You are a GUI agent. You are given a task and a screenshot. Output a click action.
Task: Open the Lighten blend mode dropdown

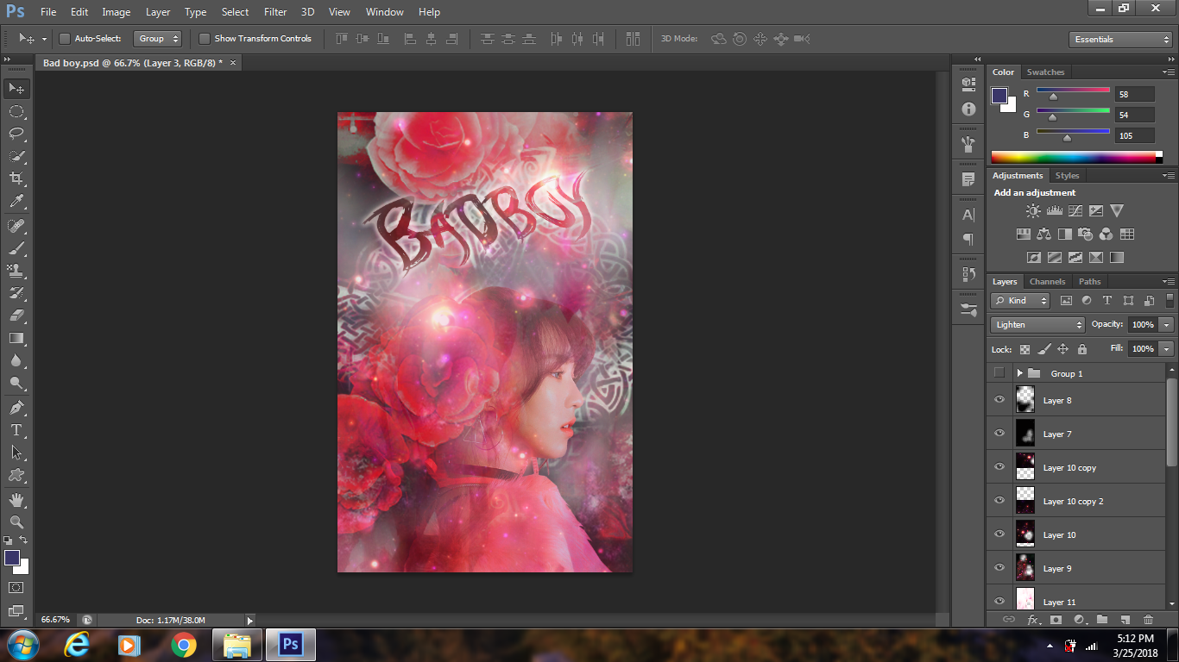(1037, 325)
